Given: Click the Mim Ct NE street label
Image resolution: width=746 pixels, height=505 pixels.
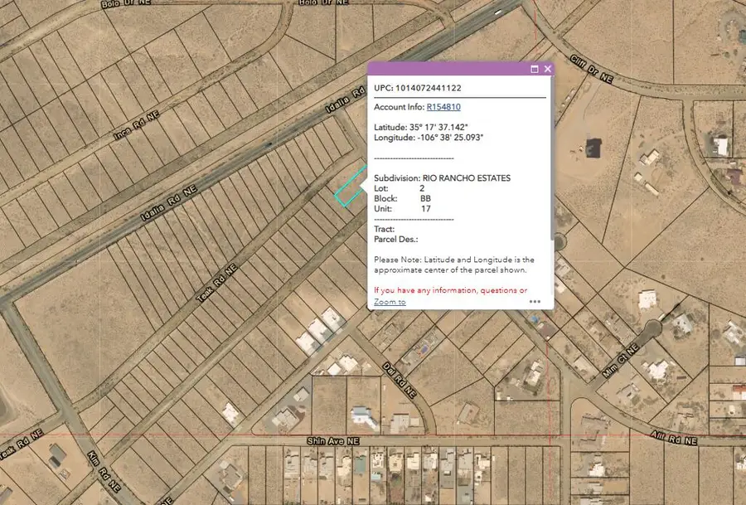Looking at the screenshot, I should point(620,361).
